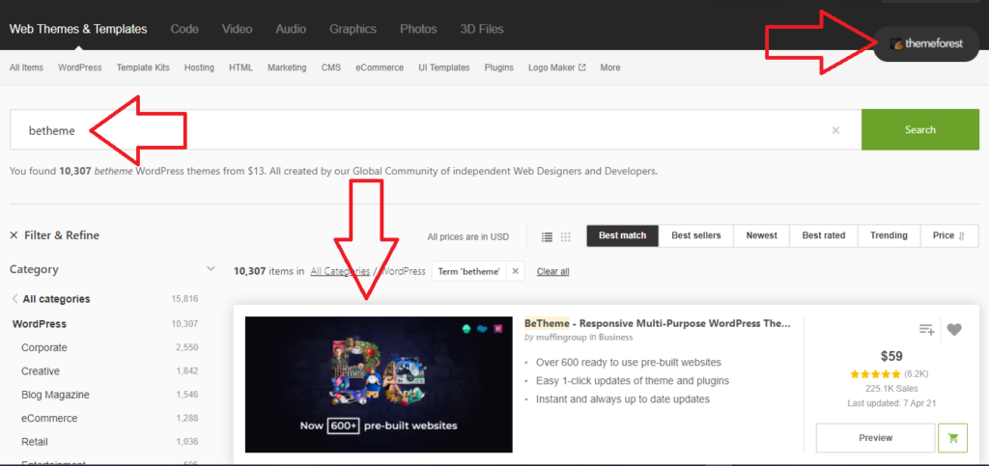The height and width of the screenshot is (466, 989).
Task: Filter by Blog Magazine category
Action: coord(55,395)
